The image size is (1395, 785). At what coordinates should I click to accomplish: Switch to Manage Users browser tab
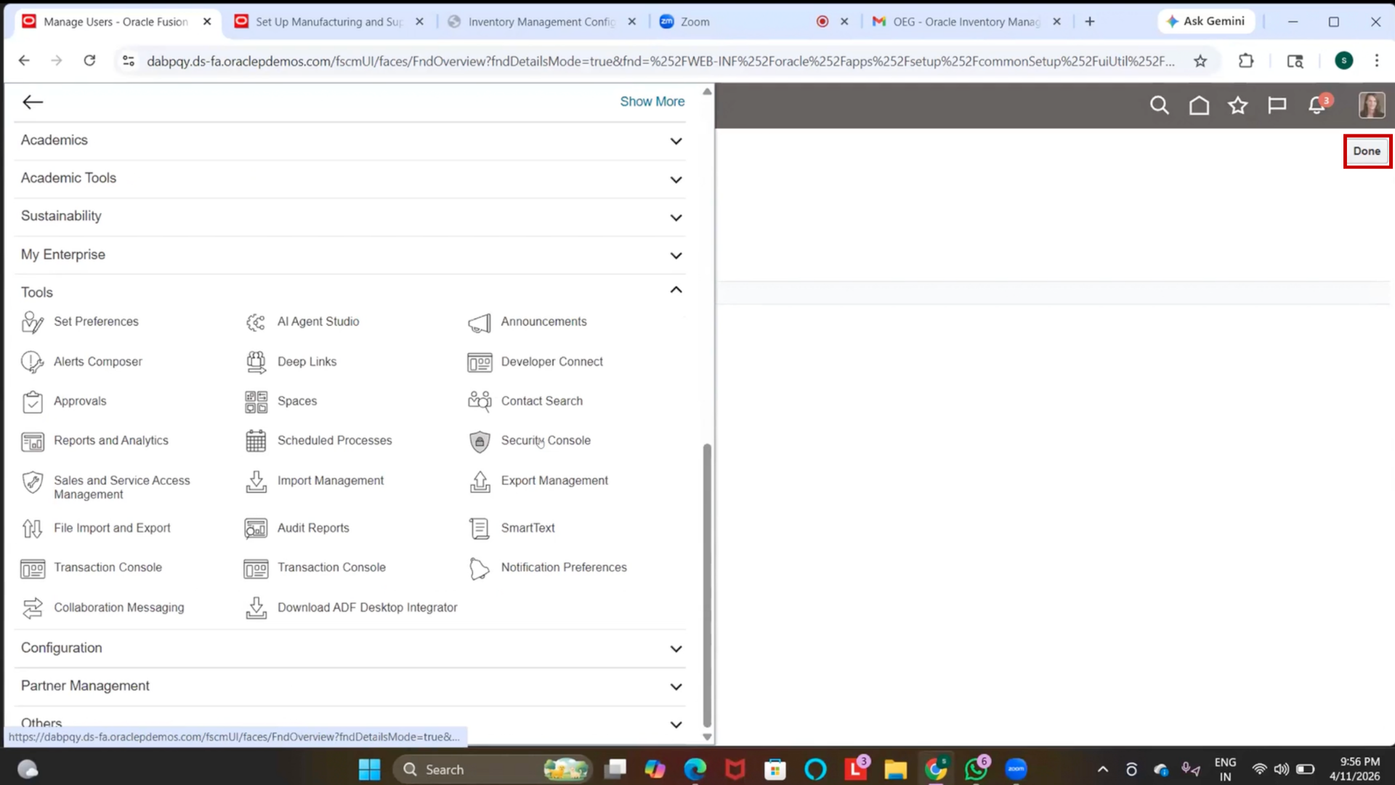point(116,22)
